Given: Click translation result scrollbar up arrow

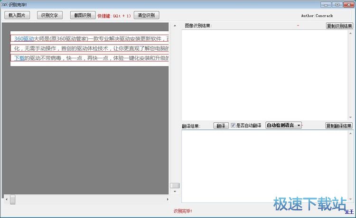Looking at the screenshot, I should 351,134.
